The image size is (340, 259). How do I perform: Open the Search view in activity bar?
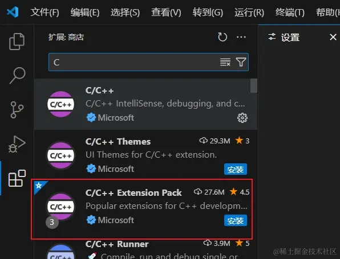[x=17, y=75]
